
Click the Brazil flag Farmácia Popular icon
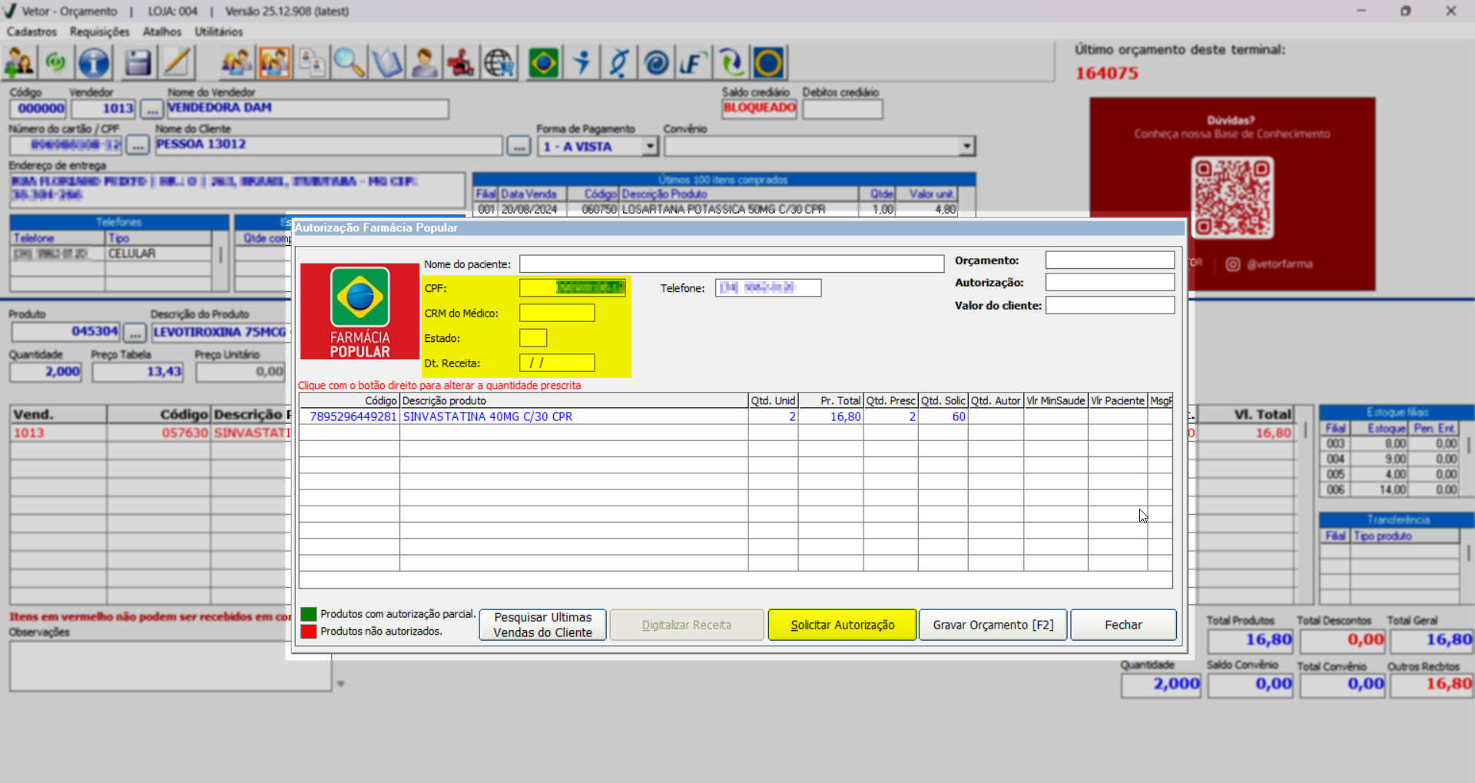pyautogui.click(x=543, y=63)
